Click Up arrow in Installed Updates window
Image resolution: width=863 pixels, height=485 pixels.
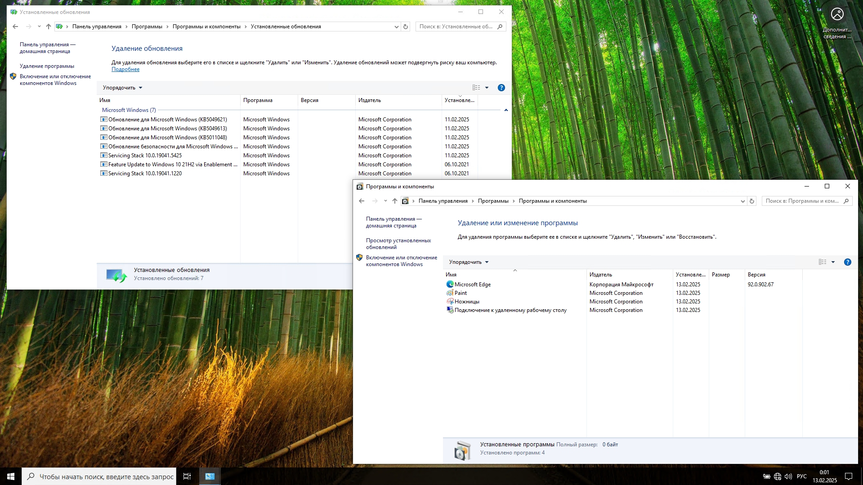[49, 27]
